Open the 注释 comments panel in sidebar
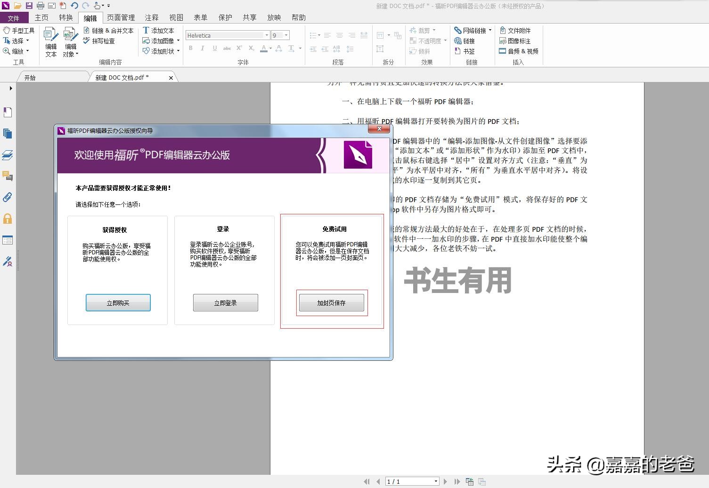This screenshot has height=488, width=709. [8, 176]
